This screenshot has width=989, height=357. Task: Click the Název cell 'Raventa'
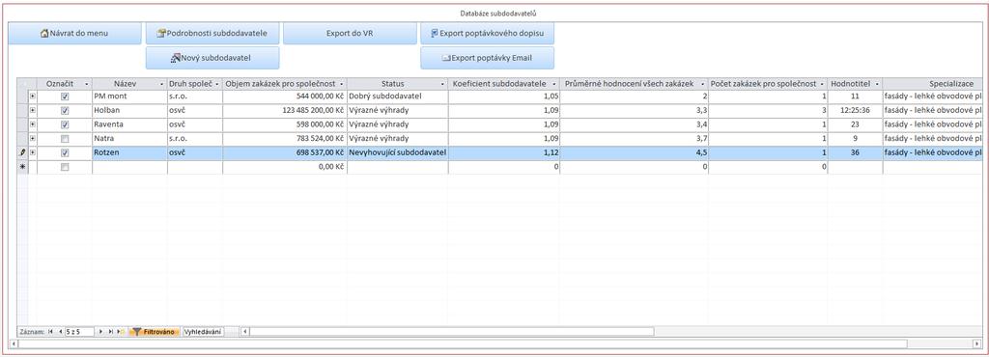coord(129,124)
